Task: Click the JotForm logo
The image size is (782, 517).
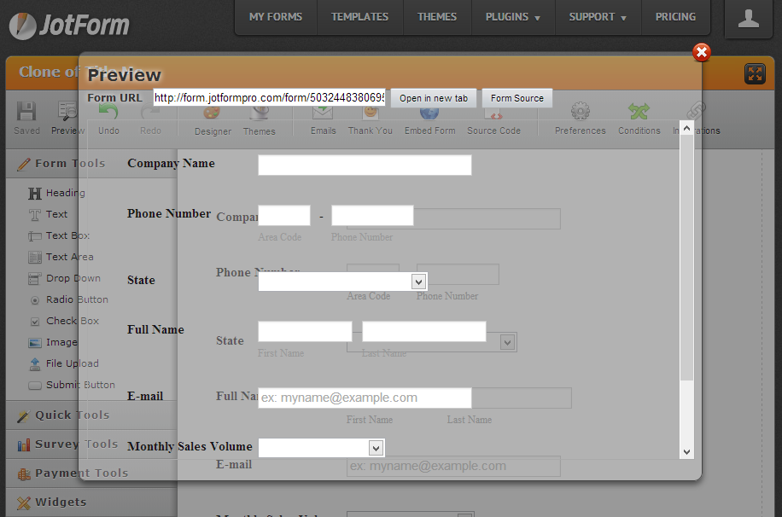Action: [x=69, y=25]
